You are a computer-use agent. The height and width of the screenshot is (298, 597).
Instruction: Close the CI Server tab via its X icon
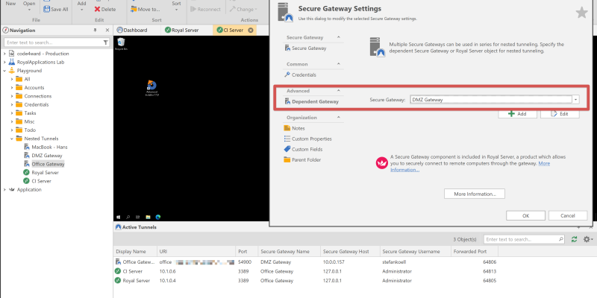(x=251, y=31)
